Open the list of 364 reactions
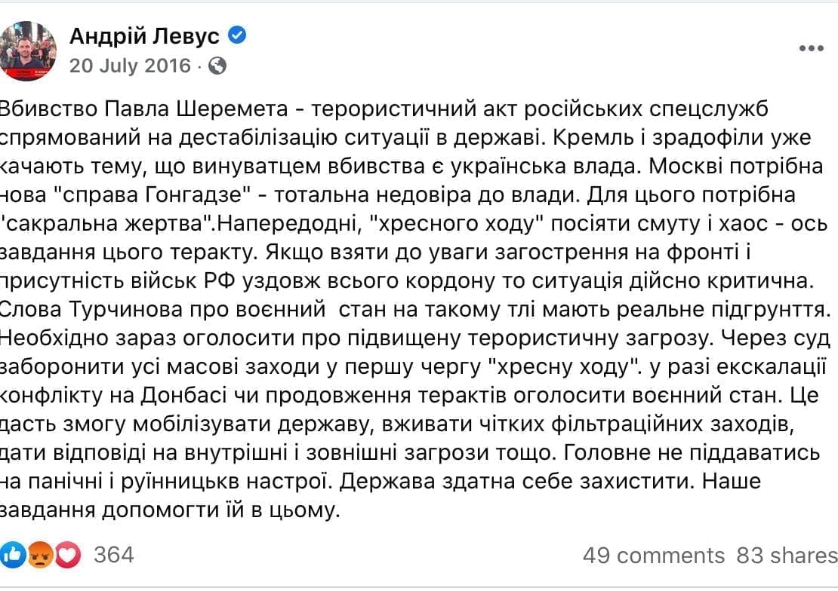 coord(114,556)
